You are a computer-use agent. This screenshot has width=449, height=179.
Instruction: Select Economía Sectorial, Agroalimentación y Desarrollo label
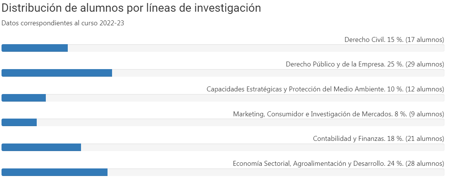coord(338,164)
